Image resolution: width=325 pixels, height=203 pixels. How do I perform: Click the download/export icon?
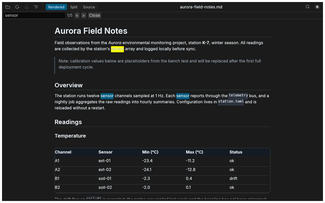pyautogui.click(x=26, y=7)
